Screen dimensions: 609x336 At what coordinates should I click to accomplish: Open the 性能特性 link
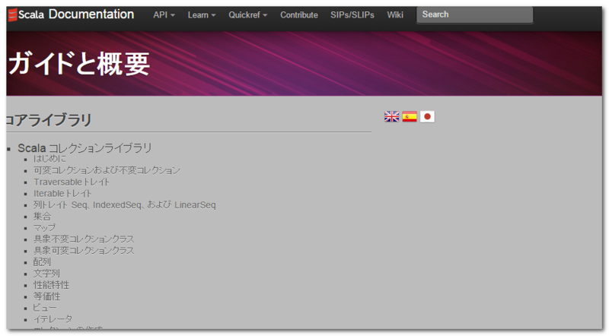pos(51,285)
